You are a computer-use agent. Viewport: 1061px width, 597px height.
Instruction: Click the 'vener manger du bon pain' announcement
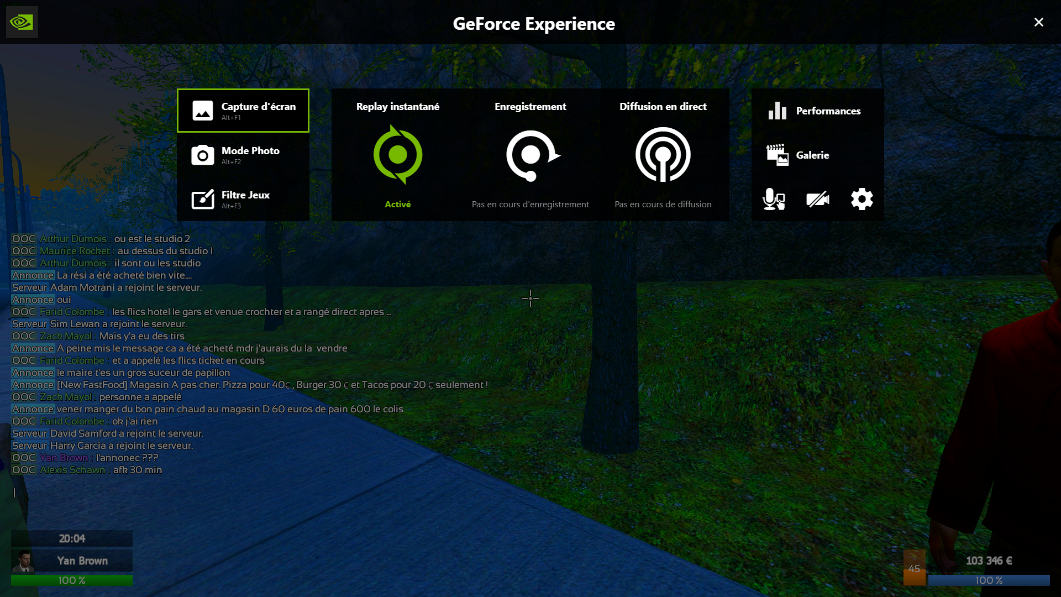point(208,409)
